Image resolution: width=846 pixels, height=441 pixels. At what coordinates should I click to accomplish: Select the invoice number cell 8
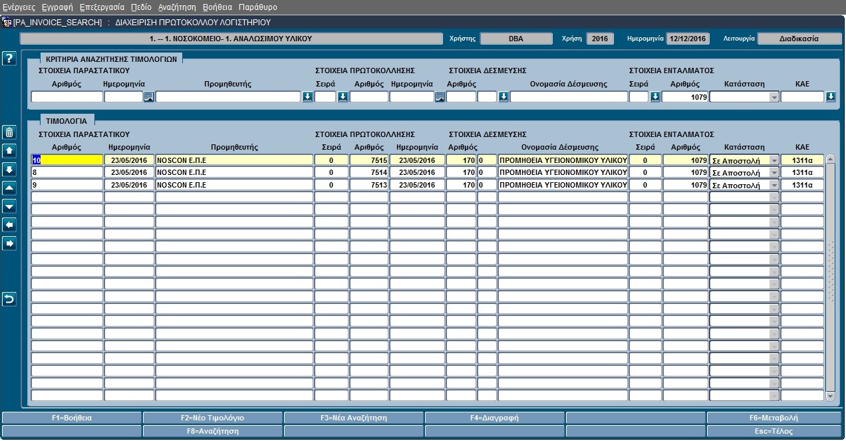[x=67, y=172]
